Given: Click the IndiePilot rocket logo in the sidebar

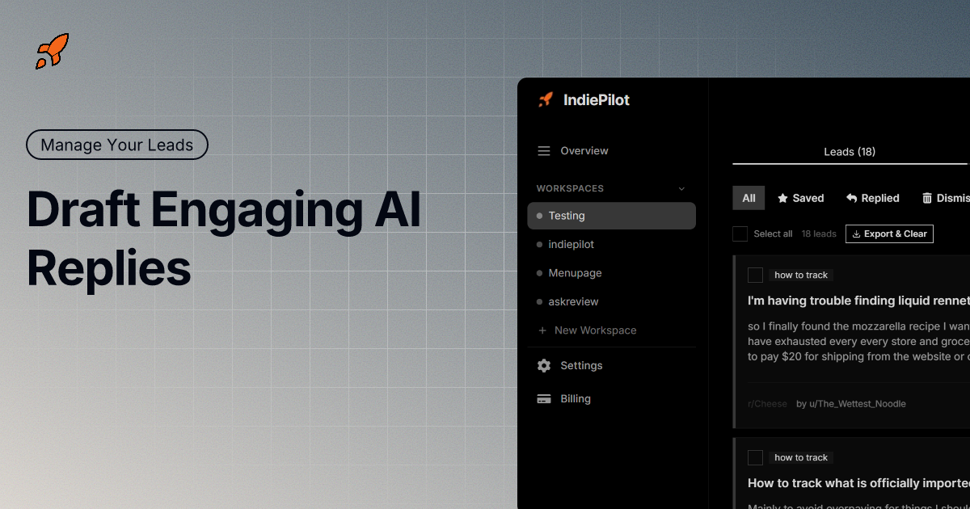Looking at the screenshot, I should point(544,99).
